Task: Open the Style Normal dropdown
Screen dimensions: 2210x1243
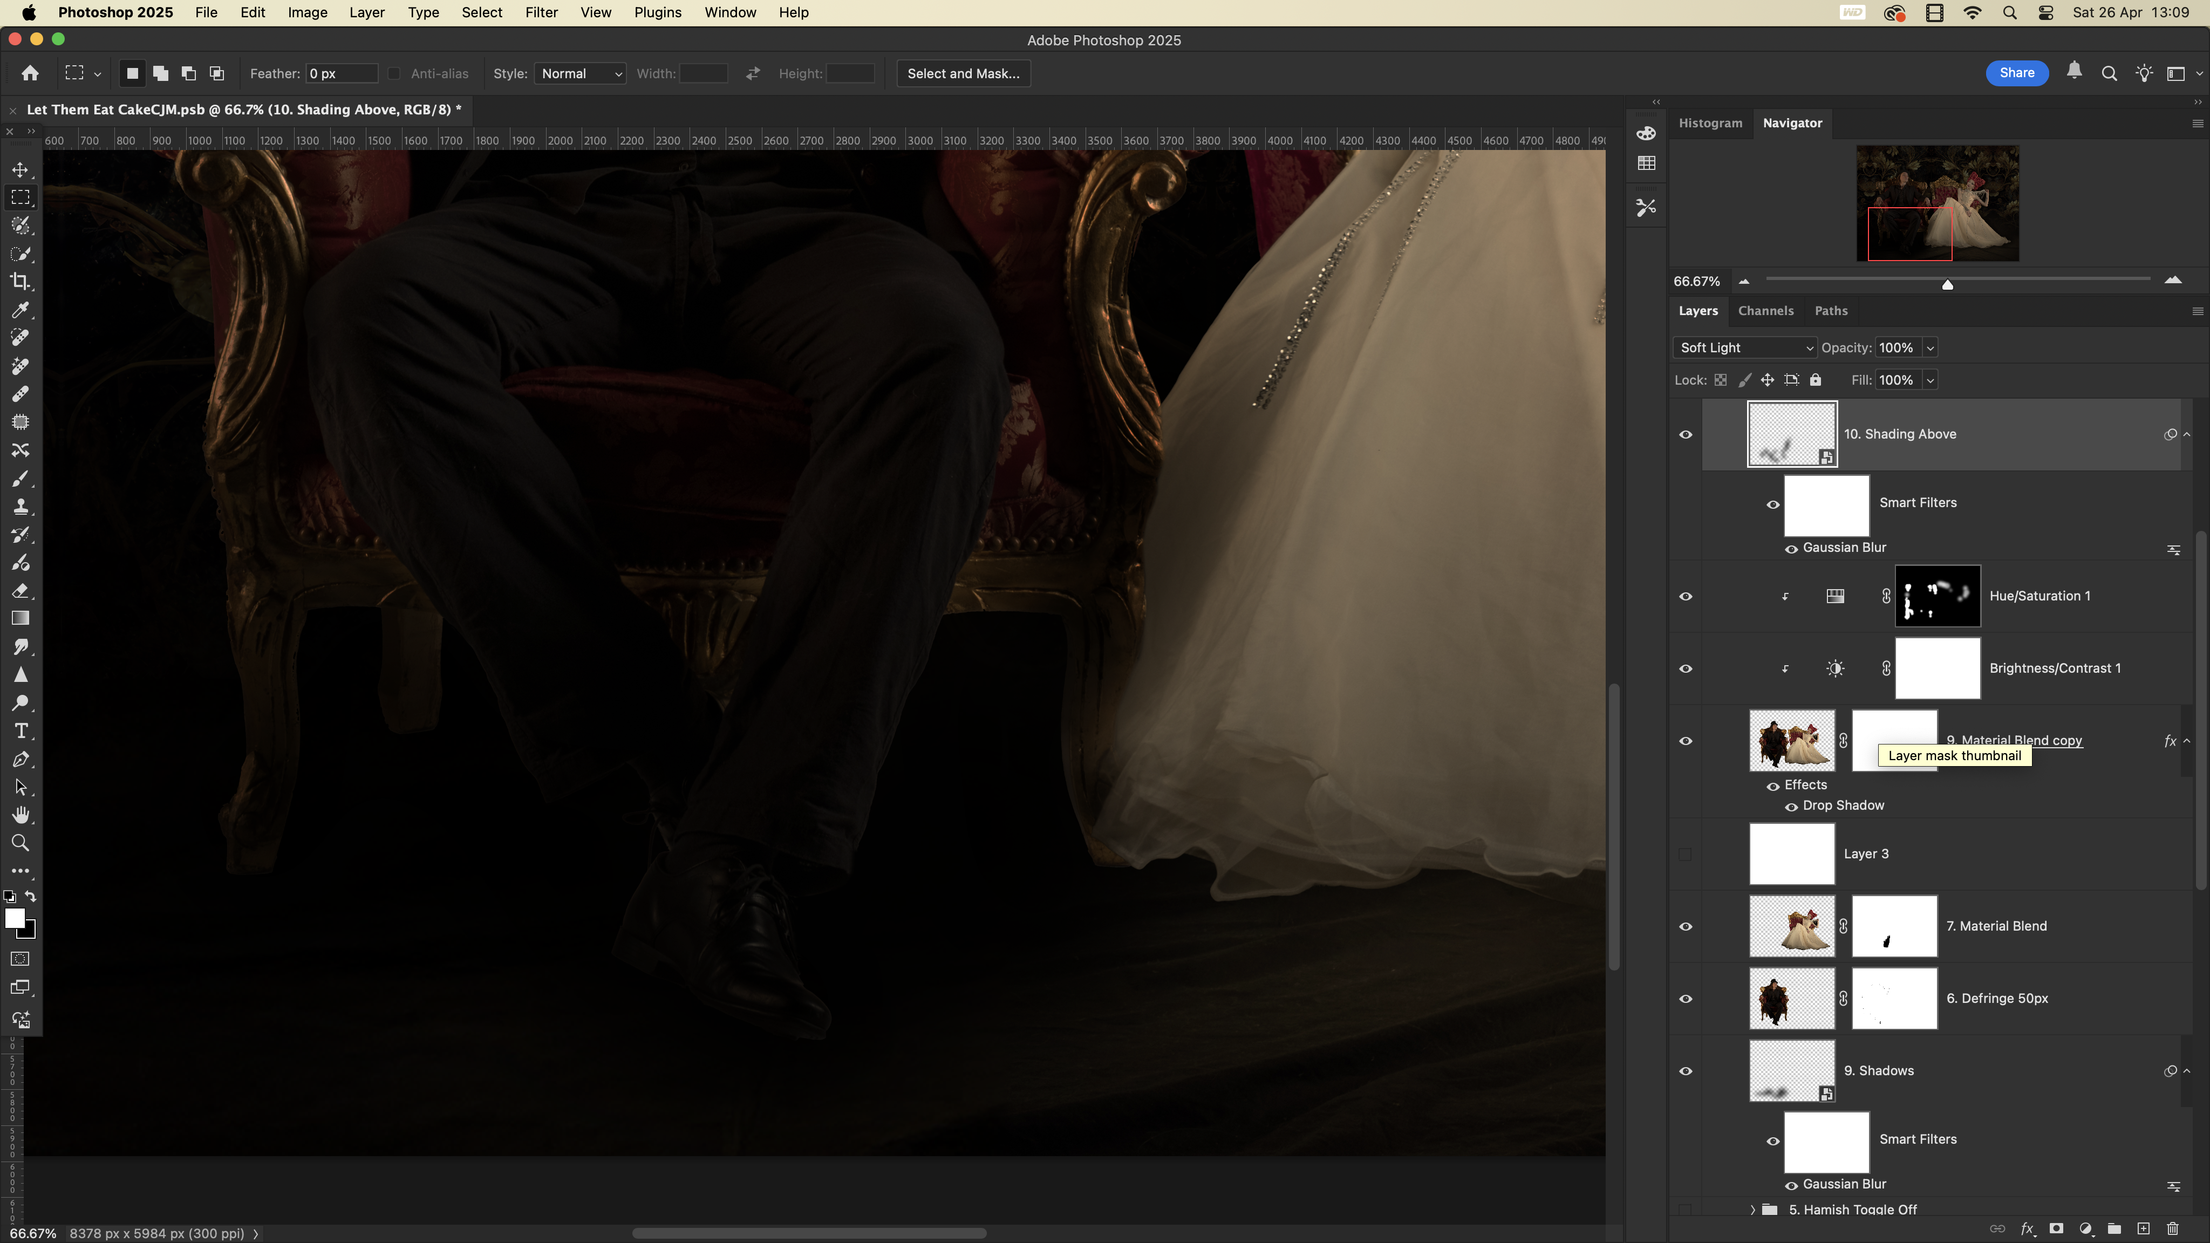Action: click(x=580, y=74)
